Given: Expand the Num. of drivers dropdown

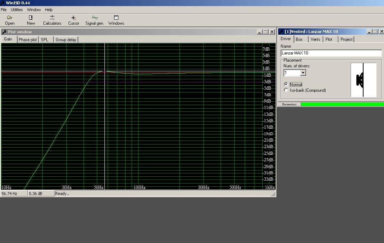Looking at the screenshot, I should (x=303, y=73).
